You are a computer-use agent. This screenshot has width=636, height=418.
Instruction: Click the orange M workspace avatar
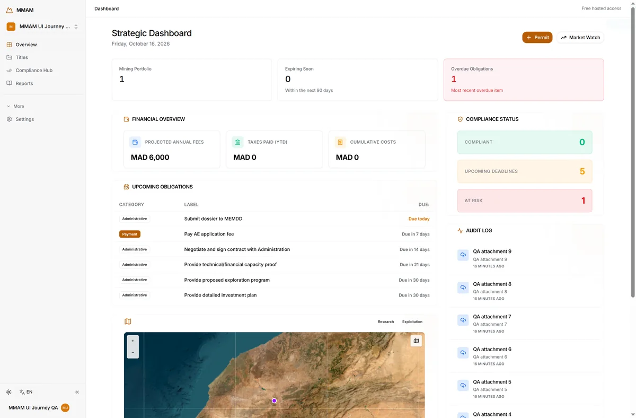click(11, 27)
